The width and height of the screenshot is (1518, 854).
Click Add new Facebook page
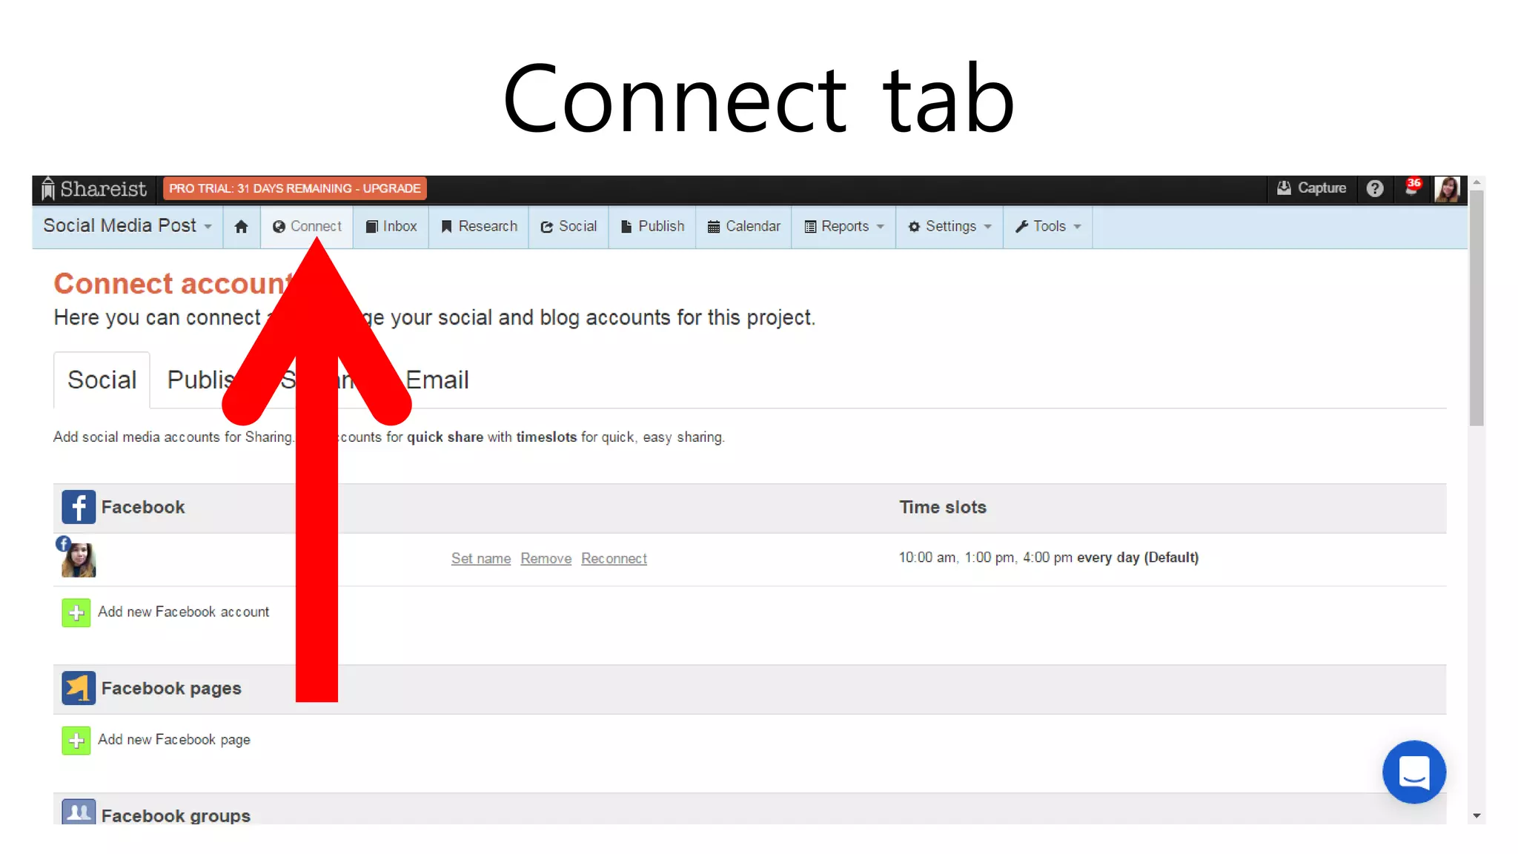(x=174, y=740)
